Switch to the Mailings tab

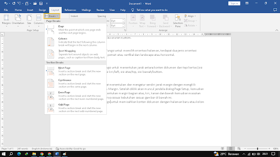(86, 10)
